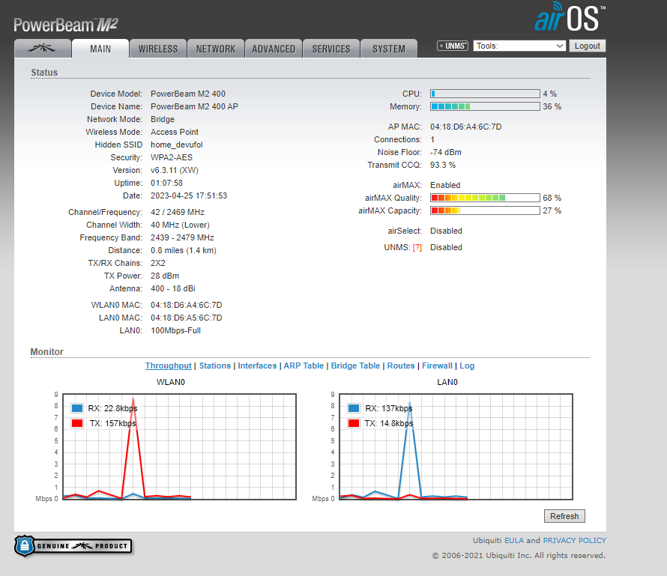Click the blue RX legend square in WLAN0
This screenshot has height=576, width=667.
click(76, 408)
